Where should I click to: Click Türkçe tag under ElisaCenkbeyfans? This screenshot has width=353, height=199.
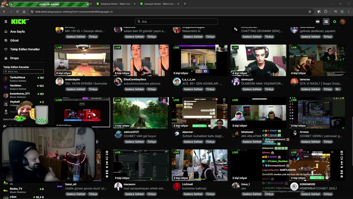pyautogui.click(x=151, y=89)
